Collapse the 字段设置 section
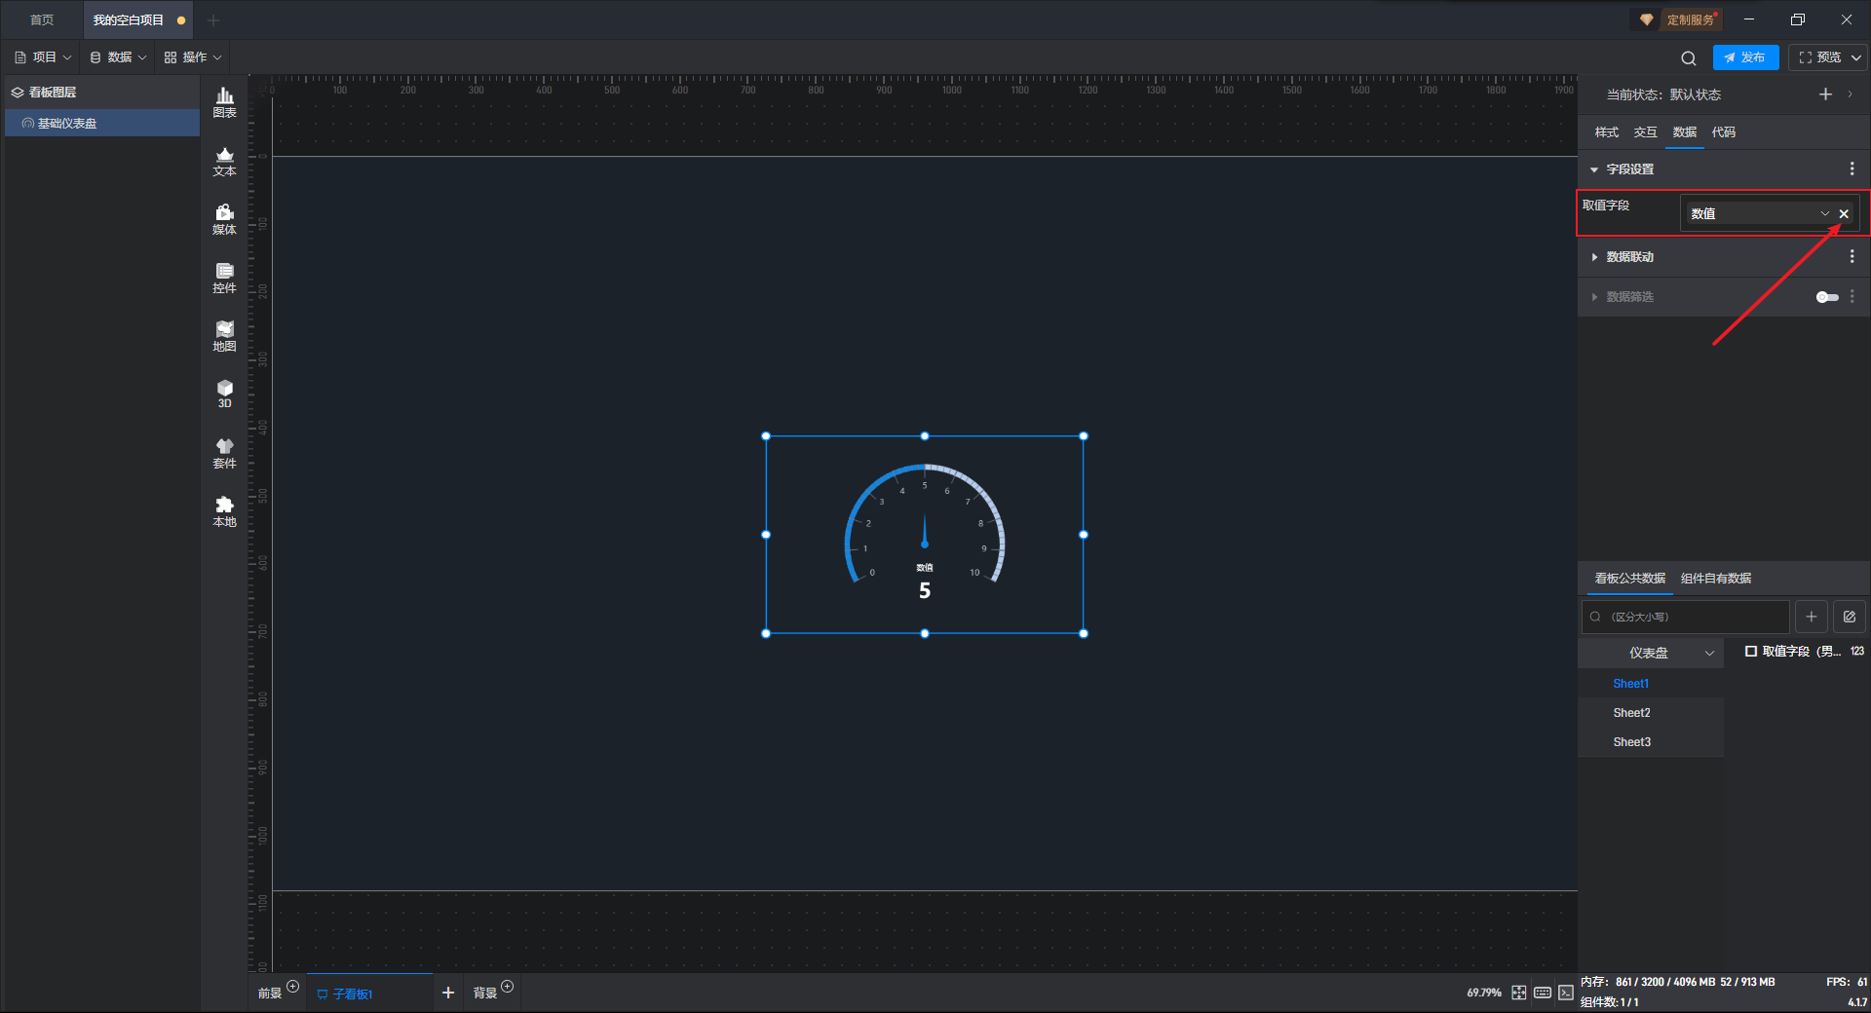 (1594, 169)
